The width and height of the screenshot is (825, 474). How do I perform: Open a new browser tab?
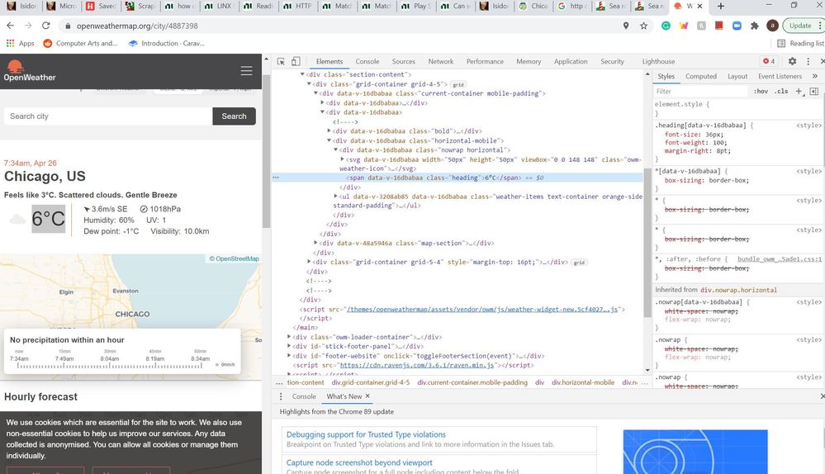pyautogui.click(x=721, y=6)
